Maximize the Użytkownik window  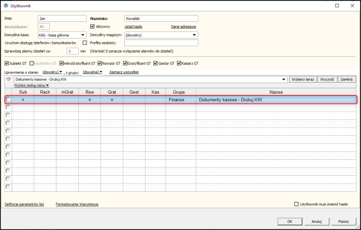pyautogui.click(x=337, y=6)
